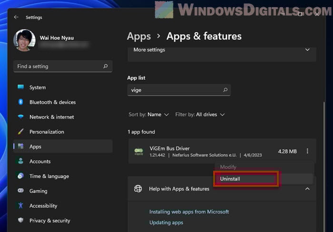Click the Accounts person icon

click(x=20, y=161)
